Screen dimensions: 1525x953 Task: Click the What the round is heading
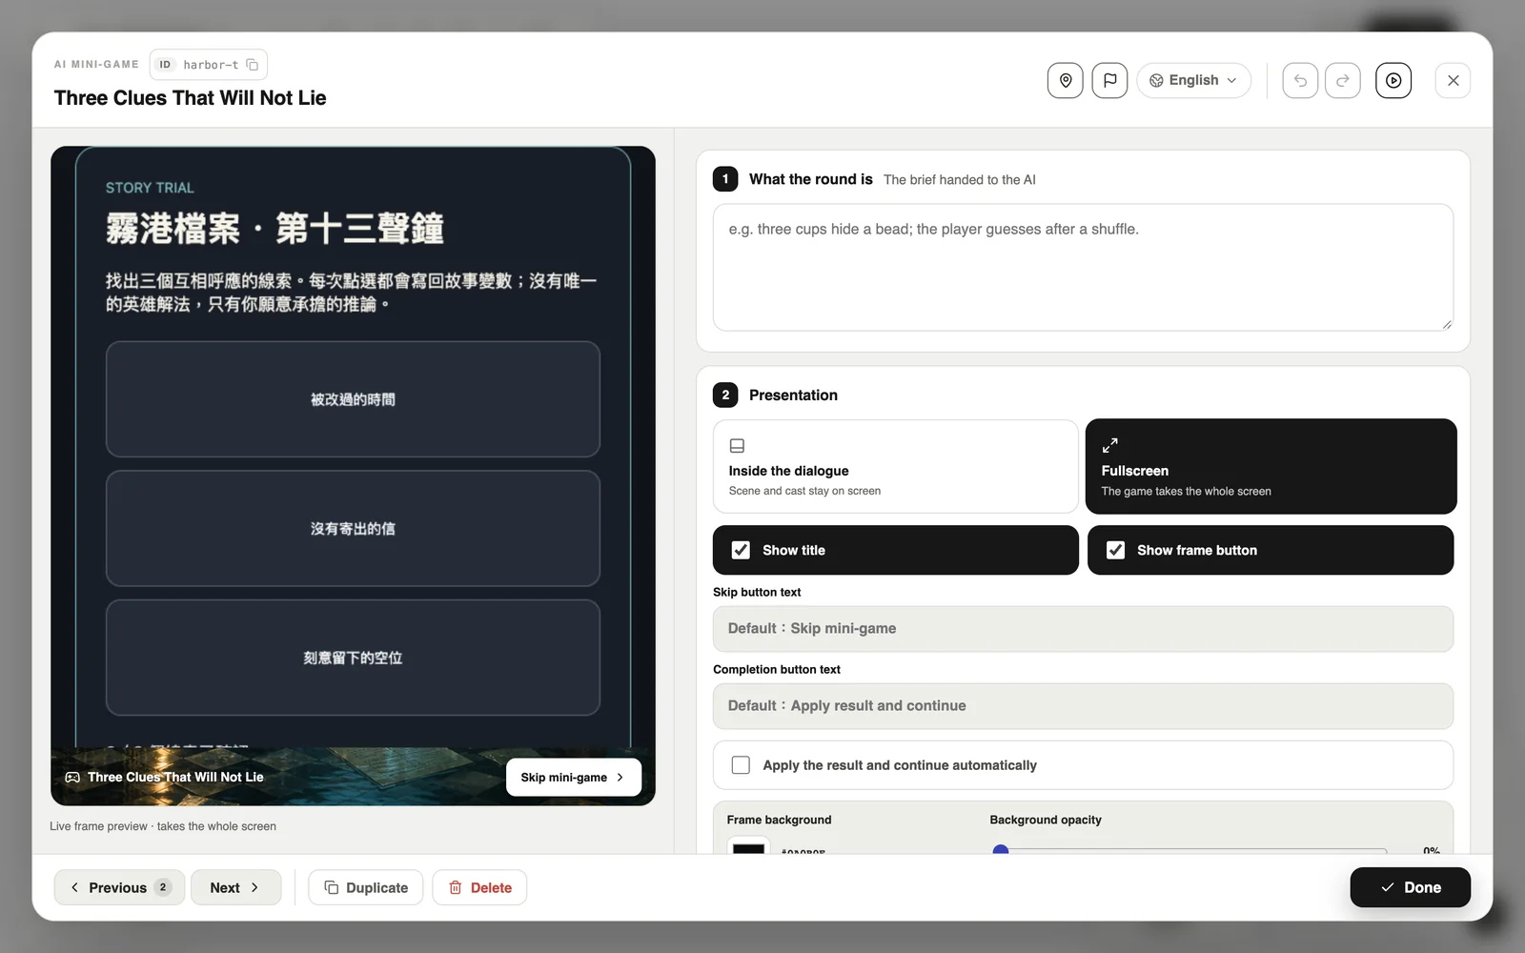click(x=811, y=179)
